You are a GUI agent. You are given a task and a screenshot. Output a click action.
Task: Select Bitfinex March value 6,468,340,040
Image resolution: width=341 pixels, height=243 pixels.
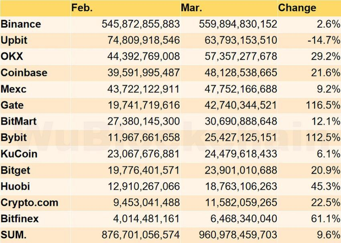pyautogui.click(x=244, y=219)
